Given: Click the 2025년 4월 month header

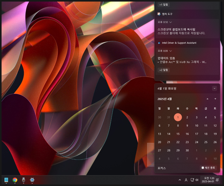Looking at the screenshot, I should coord(165,99).
